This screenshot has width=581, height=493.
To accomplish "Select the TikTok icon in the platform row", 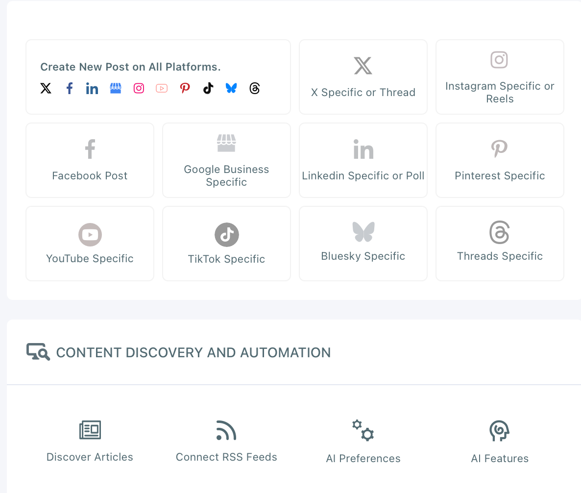I will [x=208, y=88].
